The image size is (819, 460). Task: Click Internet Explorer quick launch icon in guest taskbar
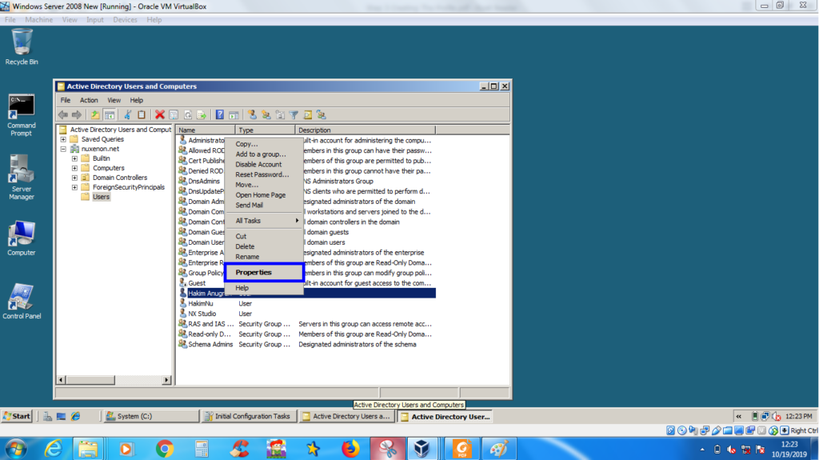(x=76, y=416)
